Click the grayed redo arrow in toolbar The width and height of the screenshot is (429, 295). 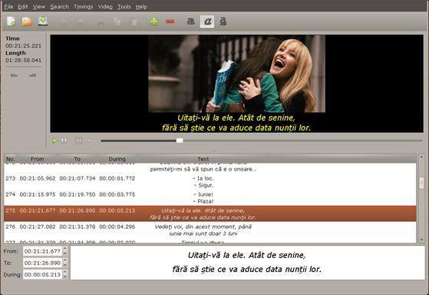click(x=81, y=21)
